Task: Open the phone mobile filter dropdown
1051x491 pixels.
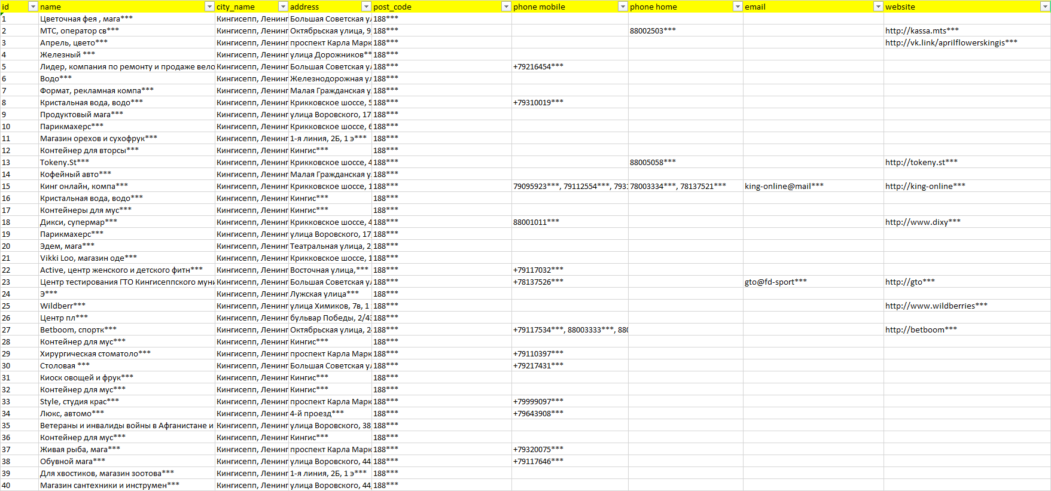Action: point(623,7)
